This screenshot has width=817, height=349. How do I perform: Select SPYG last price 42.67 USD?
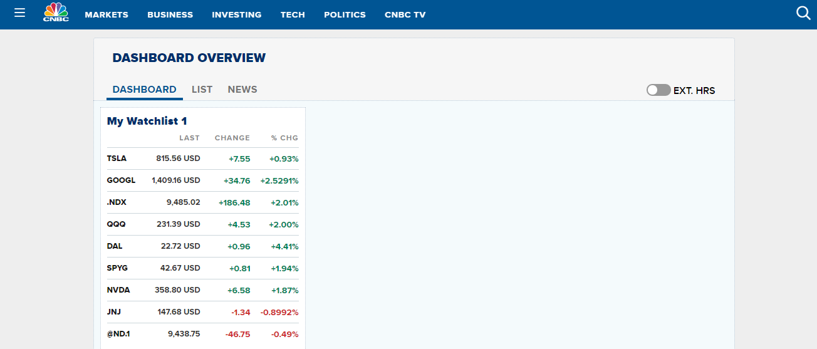pyautogui.click(x=180, y=268)
